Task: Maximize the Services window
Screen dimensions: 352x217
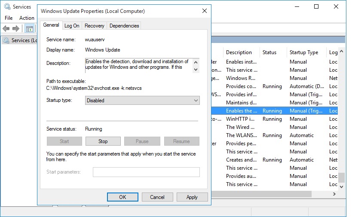Action: coord(316,6)
